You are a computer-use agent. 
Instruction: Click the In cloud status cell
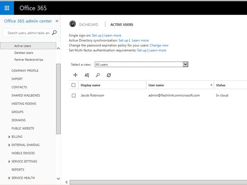[222, 95]
